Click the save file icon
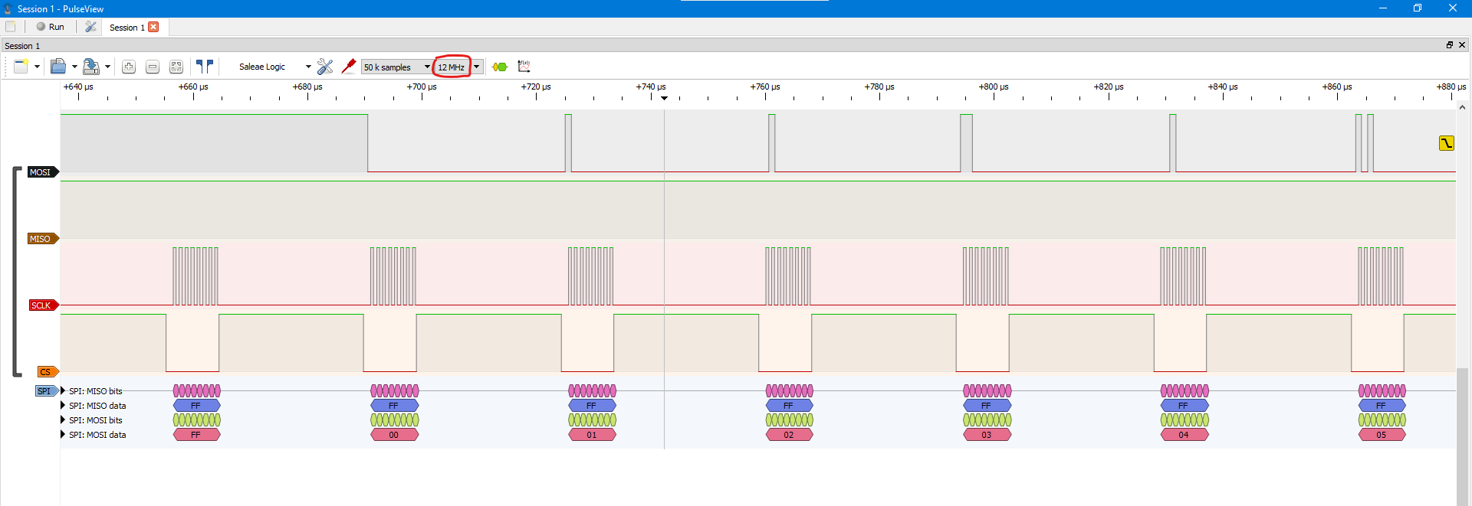 [90, 67]
